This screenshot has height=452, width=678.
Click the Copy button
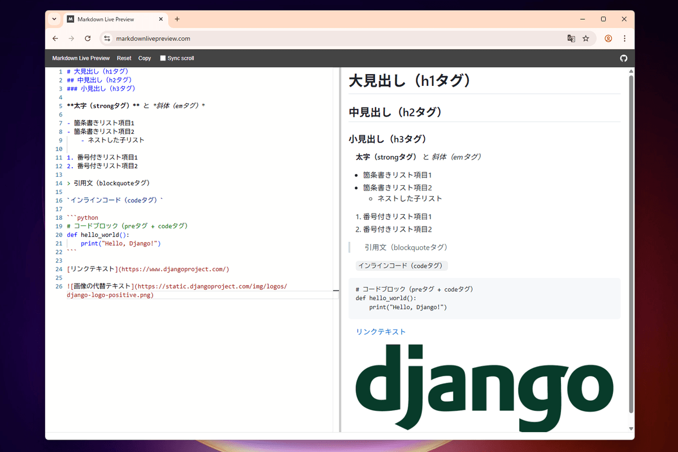tap(145, 58)
